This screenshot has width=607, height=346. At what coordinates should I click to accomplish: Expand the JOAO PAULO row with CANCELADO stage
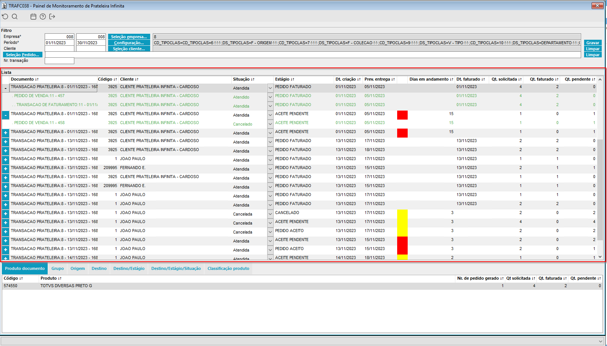click(5, 214)
